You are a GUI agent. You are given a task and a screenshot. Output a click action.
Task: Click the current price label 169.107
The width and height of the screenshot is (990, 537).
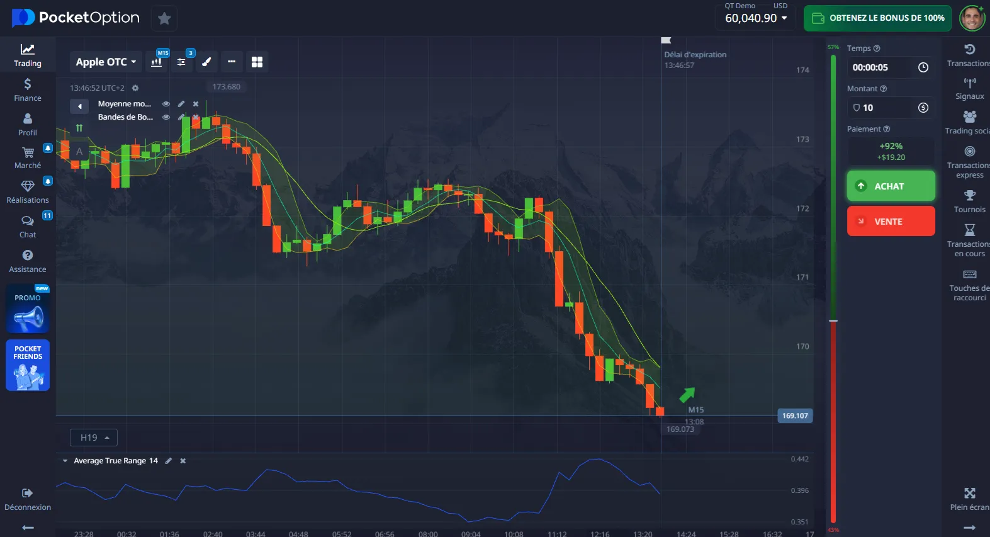[795, 415]
